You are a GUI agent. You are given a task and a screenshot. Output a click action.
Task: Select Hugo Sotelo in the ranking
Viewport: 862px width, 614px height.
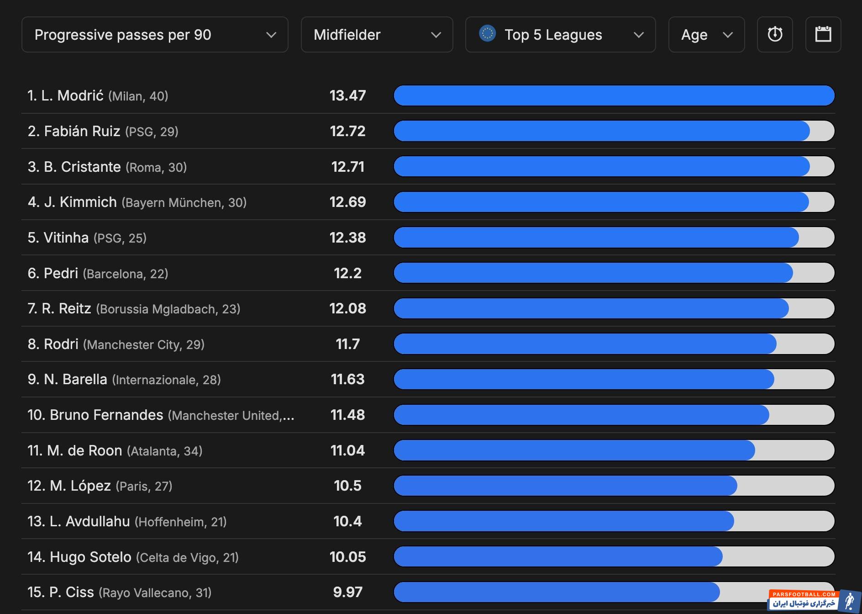90,557
